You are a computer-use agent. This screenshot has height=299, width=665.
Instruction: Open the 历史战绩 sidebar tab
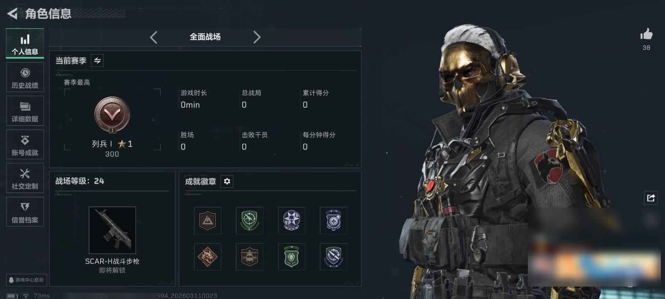tap(25, 77)
